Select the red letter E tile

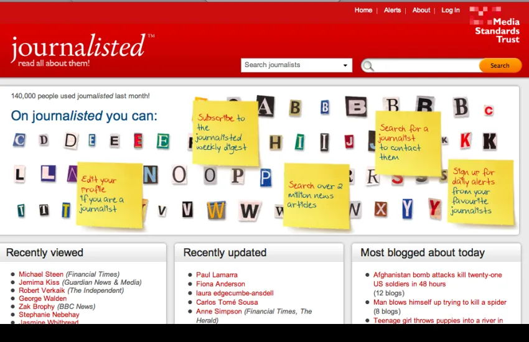coord(138,141)
